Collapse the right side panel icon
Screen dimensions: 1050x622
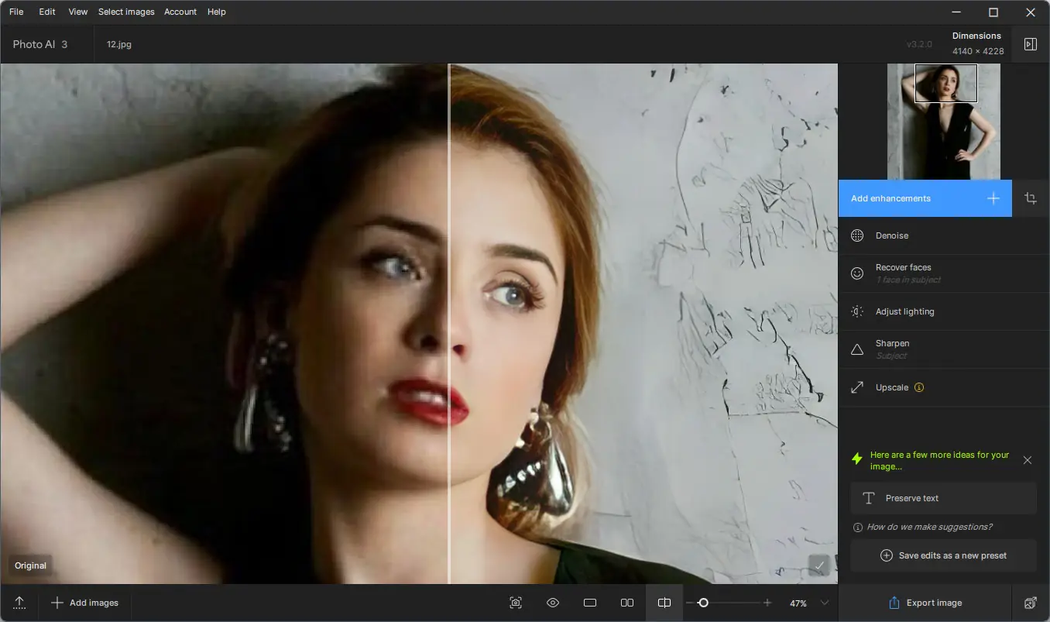coord(1030,44)
